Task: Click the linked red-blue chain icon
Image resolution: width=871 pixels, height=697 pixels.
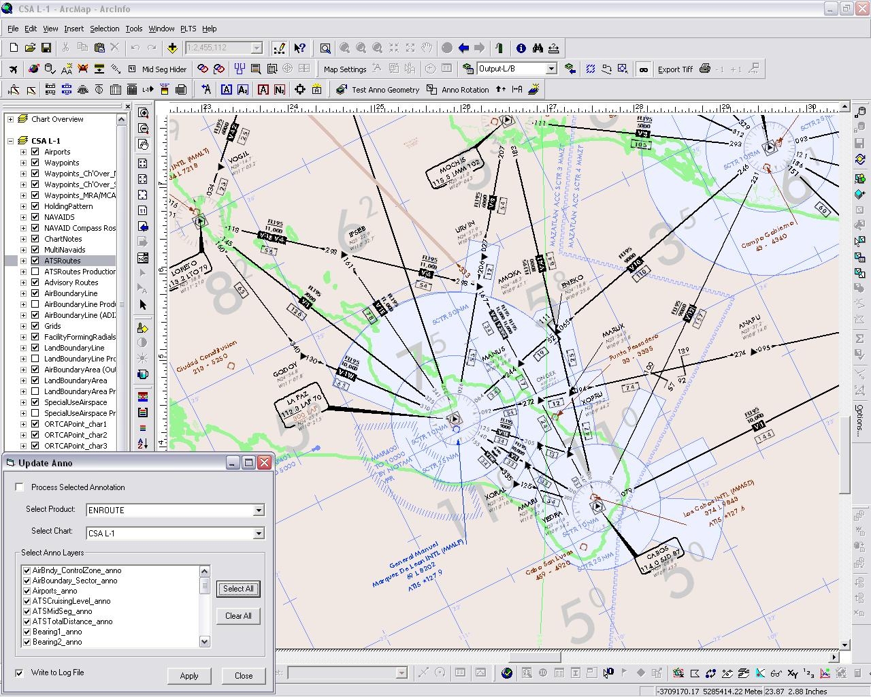Action: (203, 69)
